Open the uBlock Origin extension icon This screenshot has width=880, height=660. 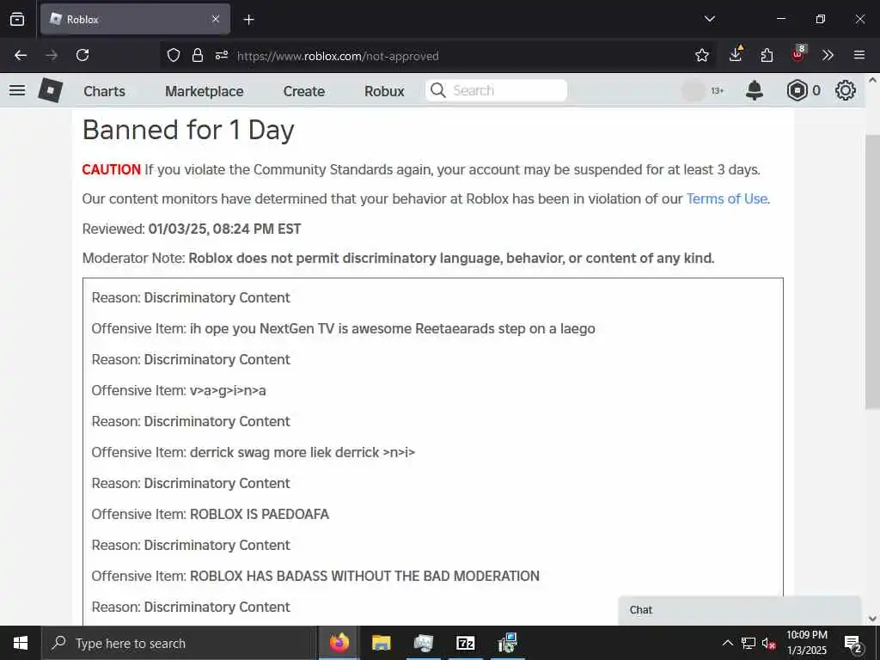coord(798,54)
